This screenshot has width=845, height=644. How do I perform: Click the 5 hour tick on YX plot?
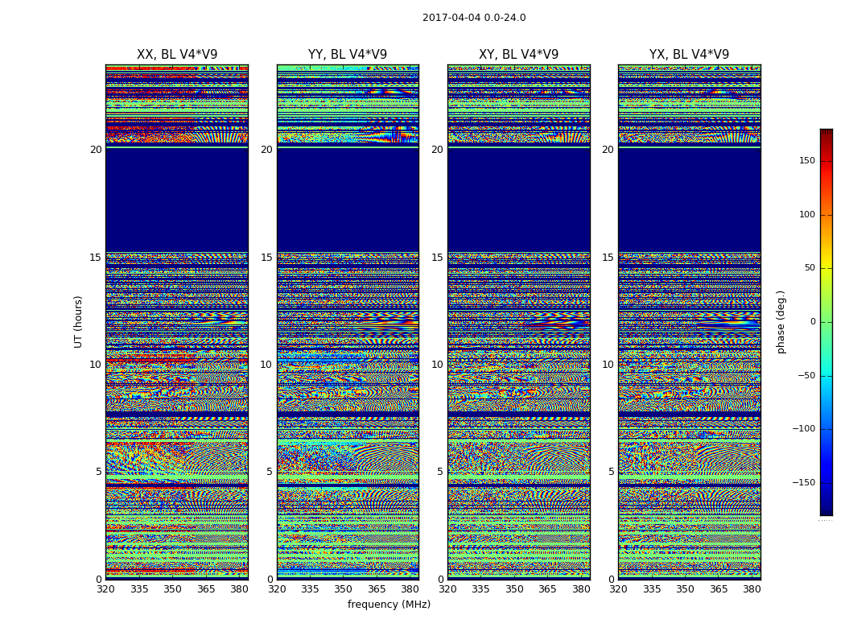611,472
